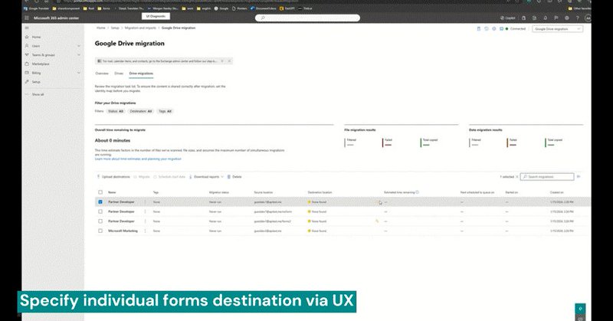Click the UI Diagnostic button
Image resolution: width=613 pixels, height=321 pixels.
(x=156, y=16)
